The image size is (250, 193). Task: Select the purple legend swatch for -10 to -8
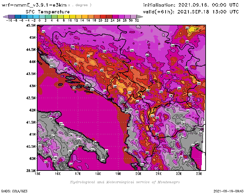tap(12, 17)
